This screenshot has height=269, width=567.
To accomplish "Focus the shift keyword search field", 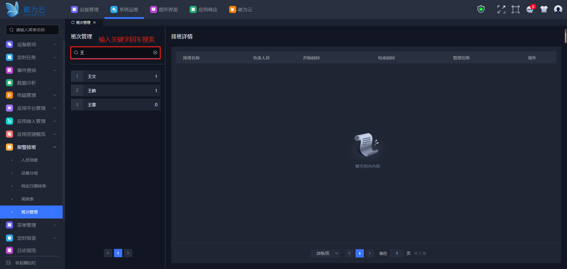I will point(115,53).
